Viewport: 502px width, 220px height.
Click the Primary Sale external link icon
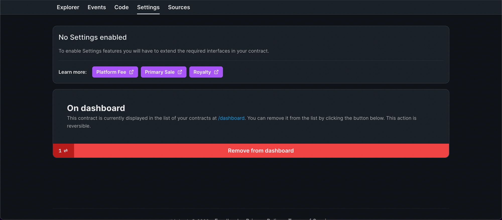pyautogui.click(x=180, y=72)
